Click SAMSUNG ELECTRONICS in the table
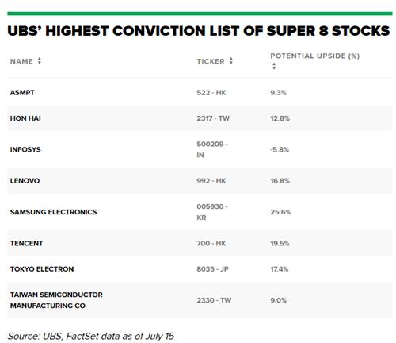The height and width of the screenshot is (343, 396). pos(53,212)
